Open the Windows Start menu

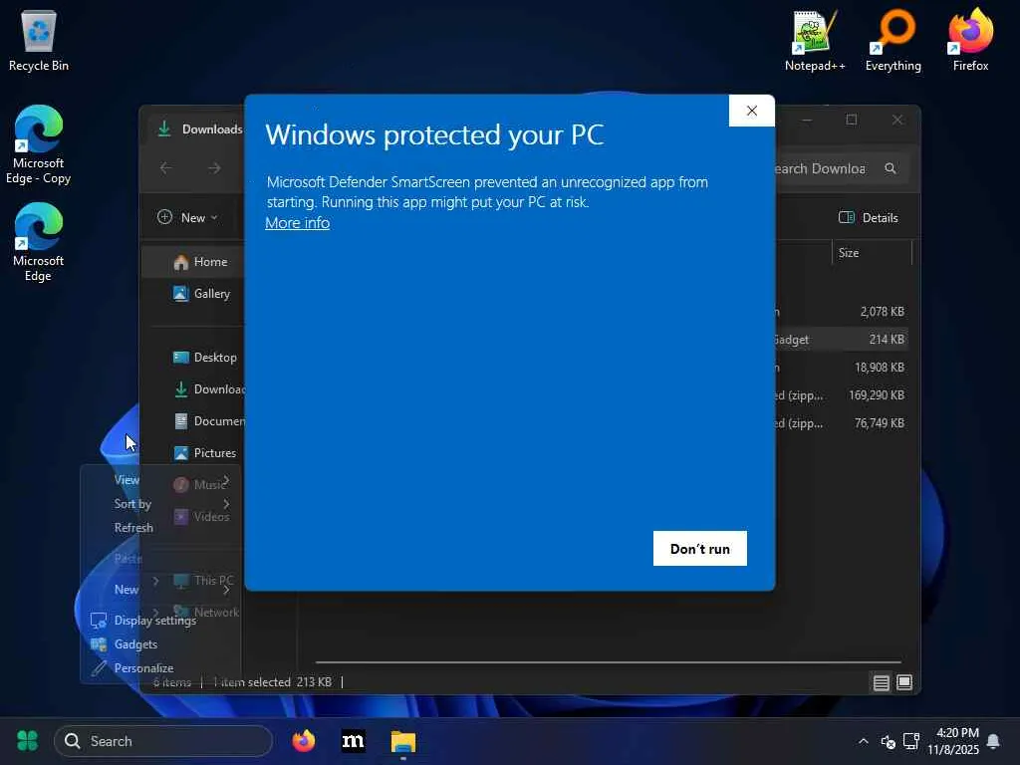[27, 741]
